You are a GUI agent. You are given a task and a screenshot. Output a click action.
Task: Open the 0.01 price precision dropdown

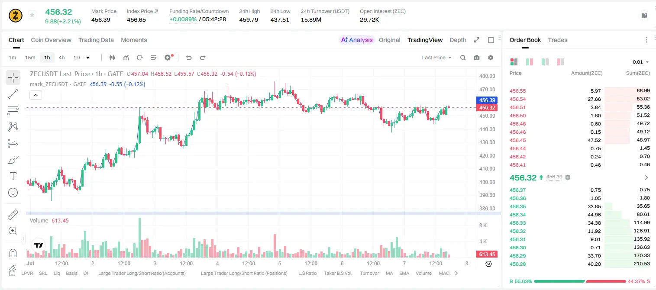click(x=641, y=62)
